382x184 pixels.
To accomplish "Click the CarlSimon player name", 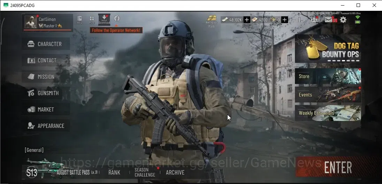I will coord(47,19).
